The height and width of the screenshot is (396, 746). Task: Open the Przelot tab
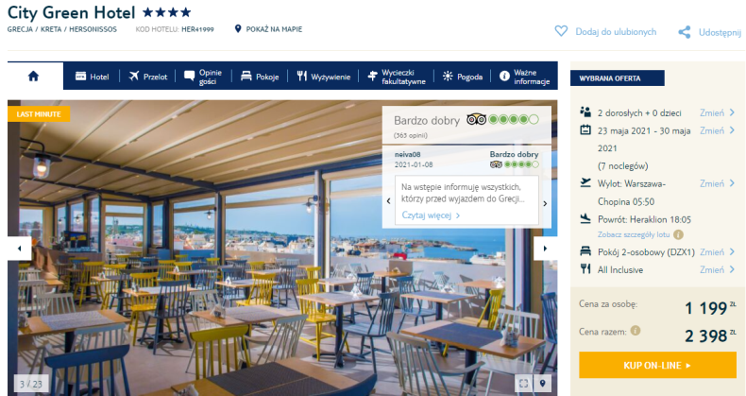coord(148,77)
